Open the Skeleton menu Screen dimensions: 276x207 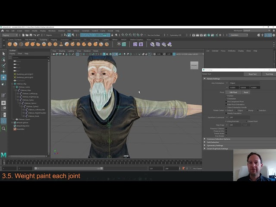pos(61,31)
